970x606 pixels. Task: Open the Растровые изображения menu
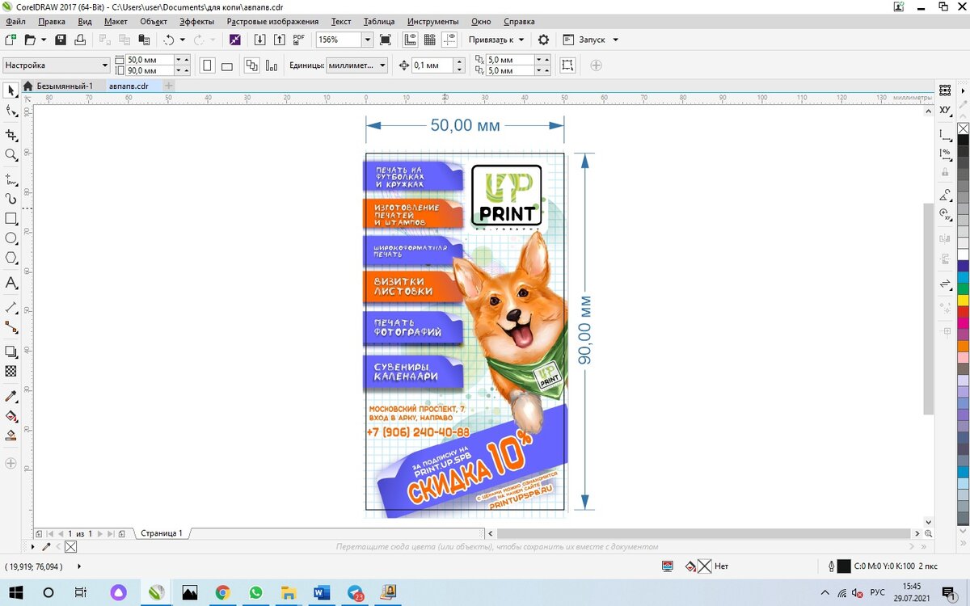pyautogui.click(x=272, y=21)
